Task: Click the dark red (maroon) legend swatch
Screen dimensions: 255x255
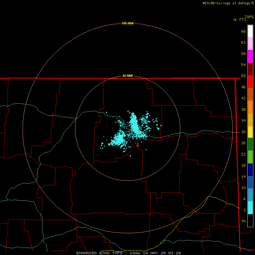Action: [250, 69]
